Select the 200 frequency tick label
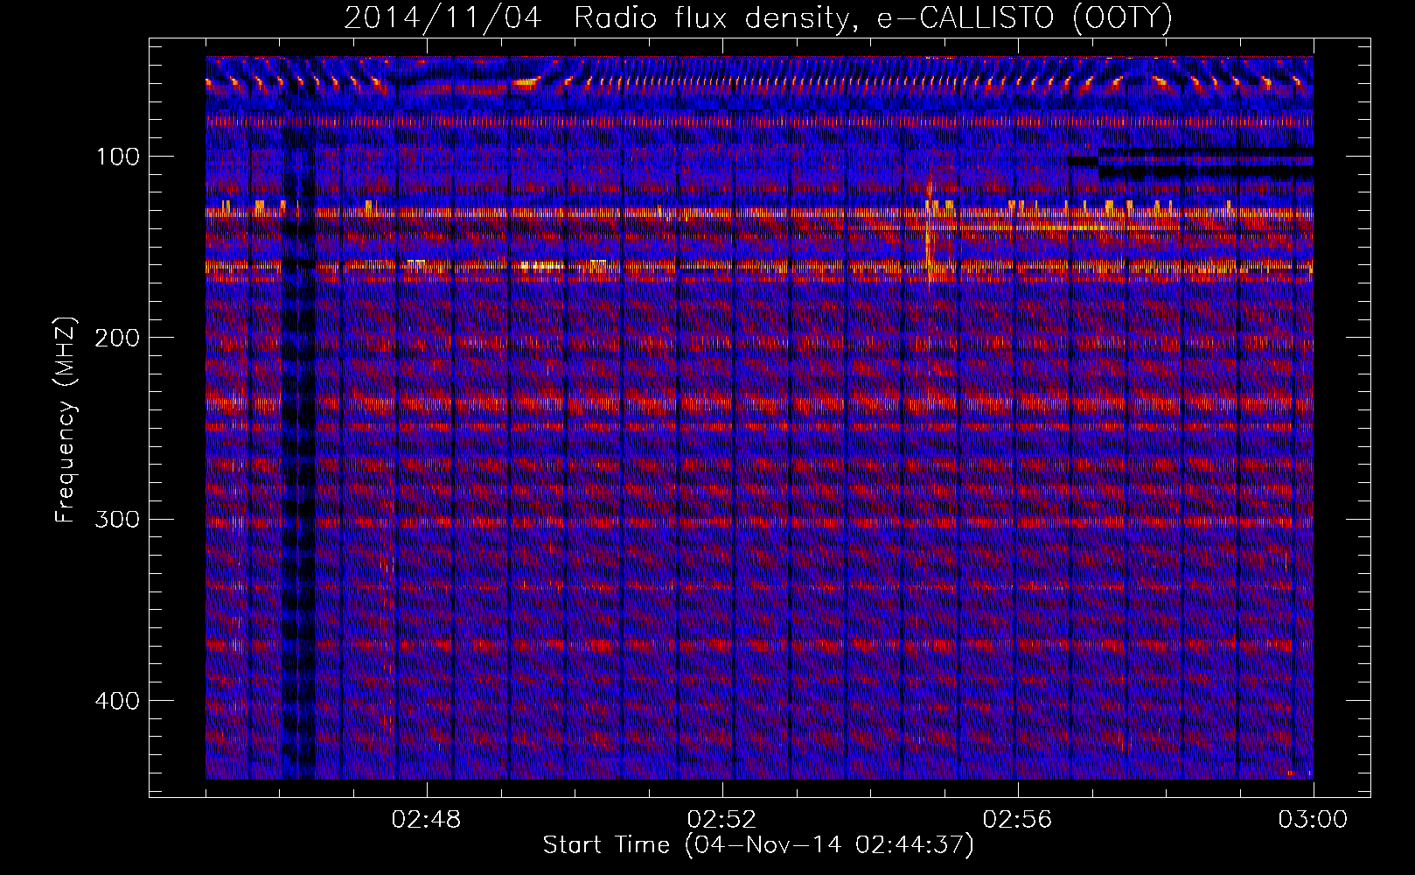 (117, 338)
